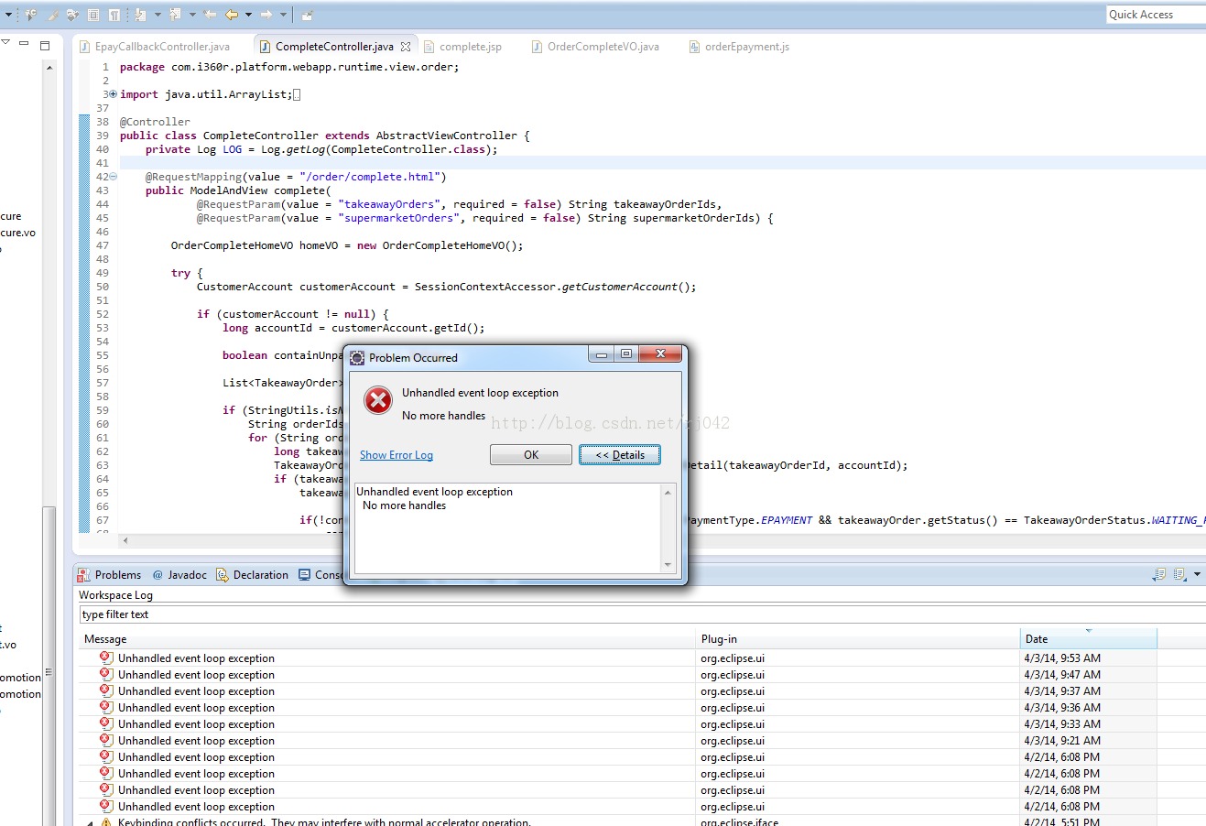
Task: Click the Pin Editor toolbar icon
Action: coord(307,15)
